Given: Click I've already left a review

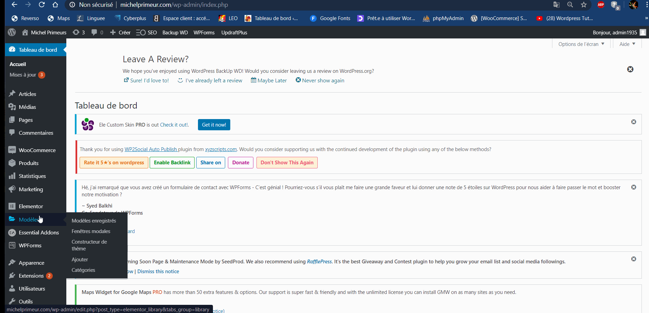Looking at the screenshot, I should pyautogui.click(x=210, y=80).
